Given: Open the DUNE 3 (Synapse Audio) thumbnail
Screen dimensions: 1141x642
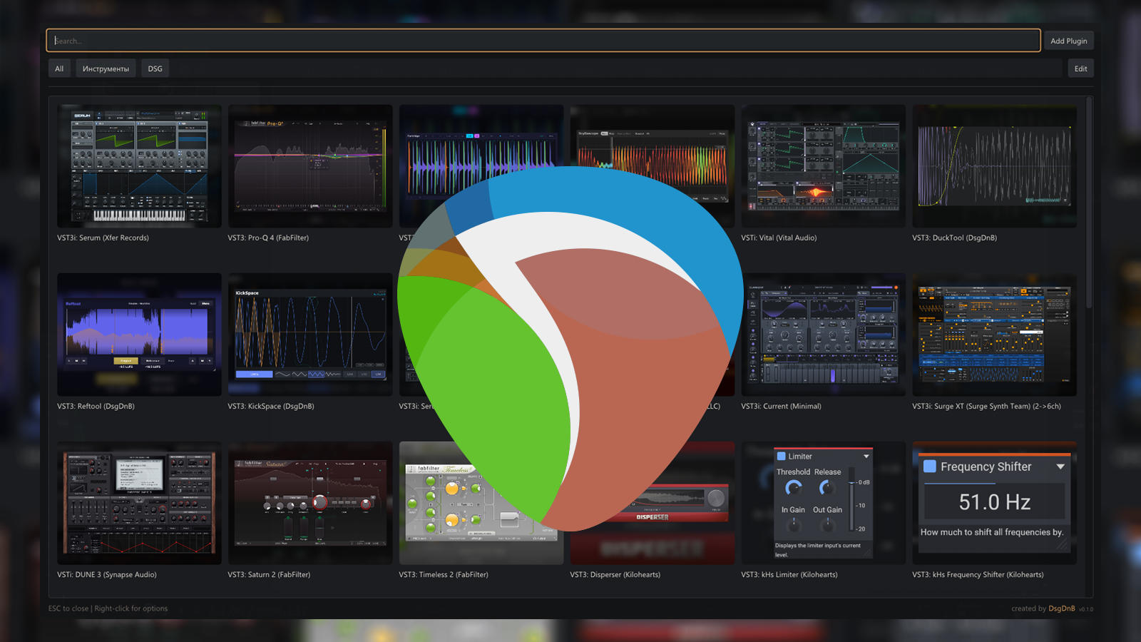Looking at the screenshot, I should [x=139, y=503].
